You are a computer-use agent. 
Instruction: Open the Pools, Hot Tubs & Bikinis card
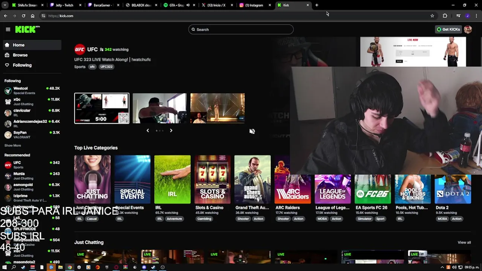(x=413, y=189)
